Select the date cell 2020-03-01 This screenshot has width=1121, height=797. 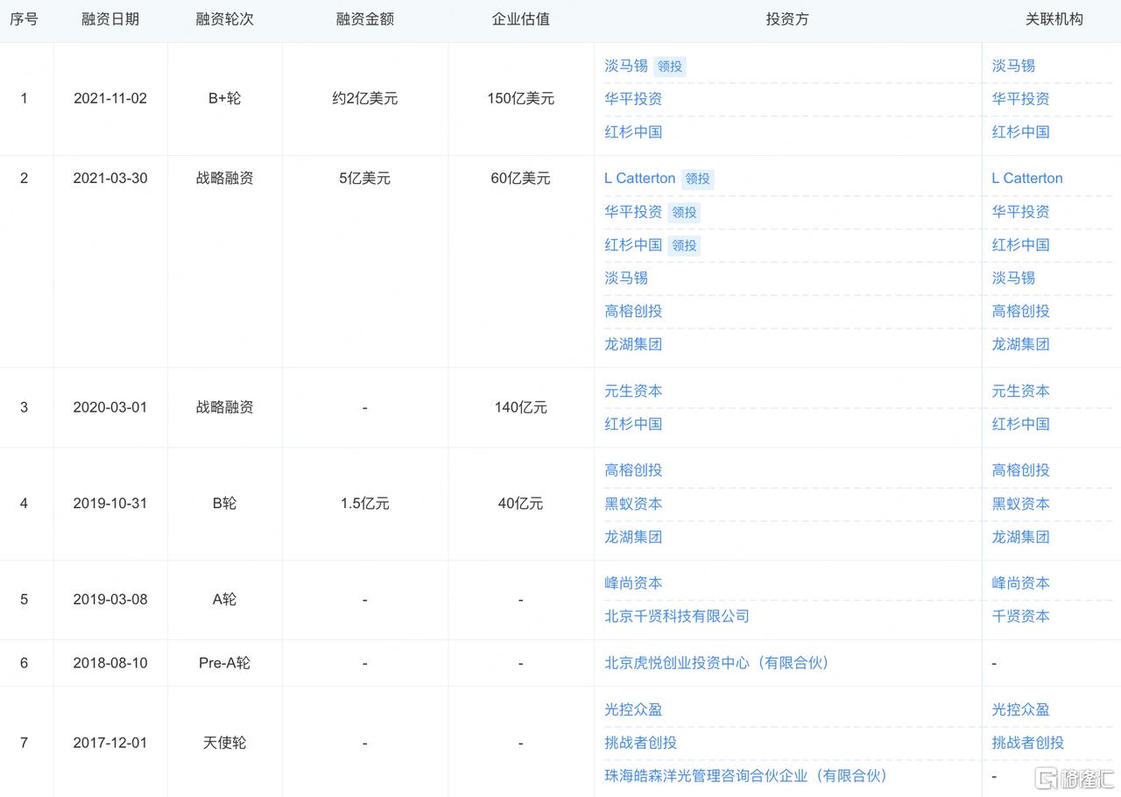pyautogui.click(x=110, y=408)
